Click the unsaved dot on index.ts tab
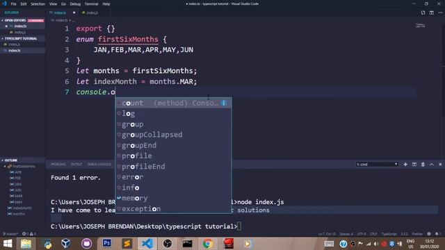 tap(74, 12)
